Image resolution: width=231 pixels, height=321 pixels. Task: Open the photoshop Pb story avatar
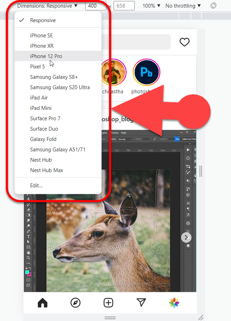coord(146,72)
